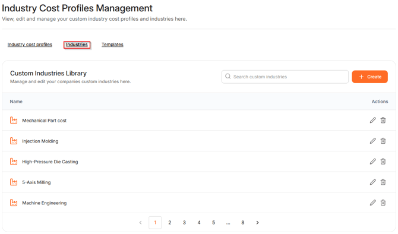Select page 1 in pagination
The image size is (398, 234).
155,223
